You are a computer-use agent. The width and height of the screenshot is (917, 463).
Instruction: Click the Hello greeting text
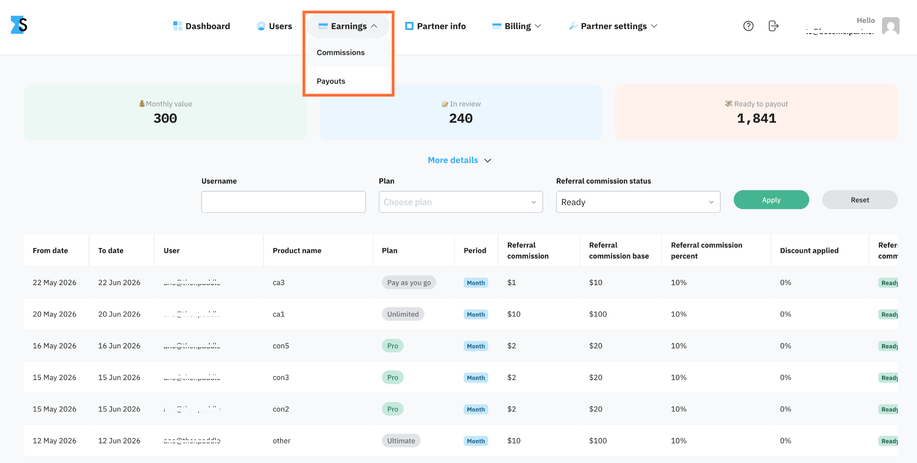coord(866,20)
